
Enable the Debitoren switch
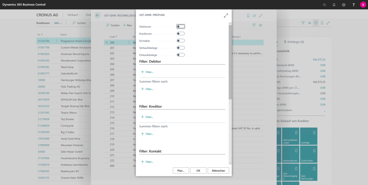pos(181,27)
